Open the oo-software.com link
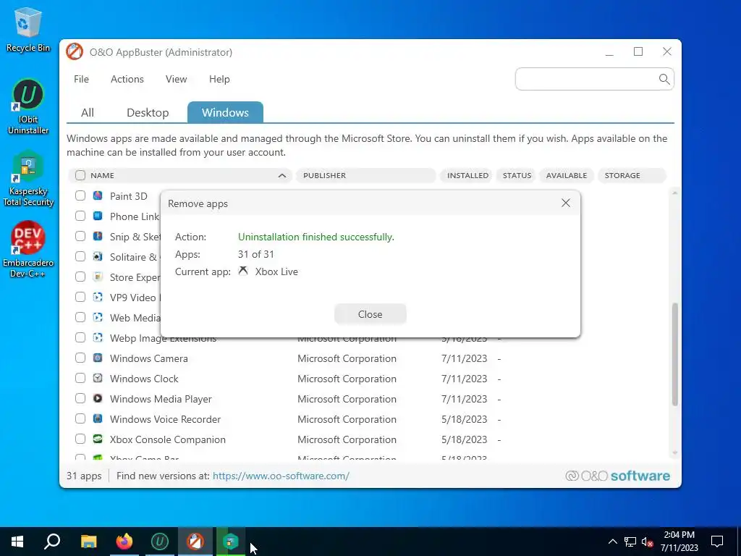 281,476
